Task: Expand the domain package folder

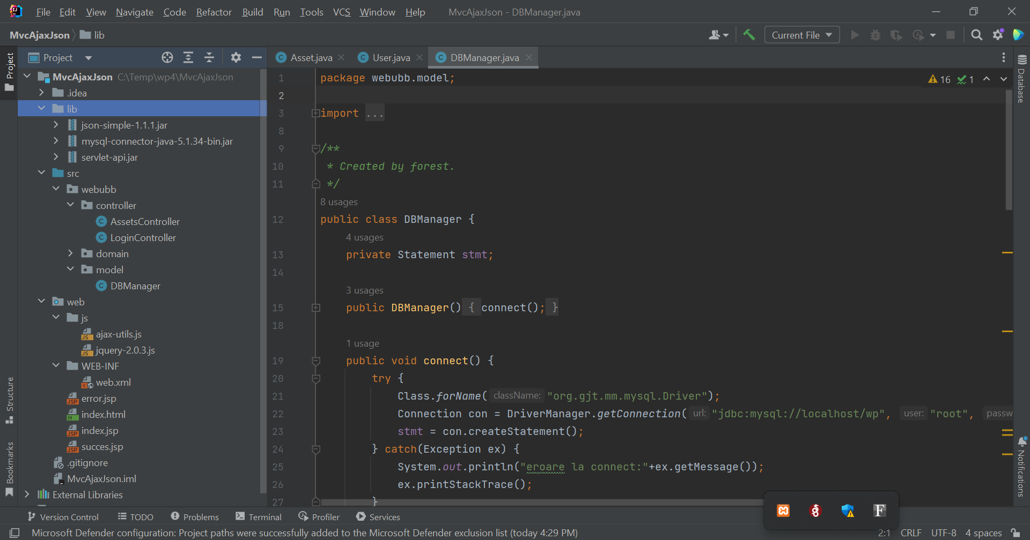Action: point(70,253)
